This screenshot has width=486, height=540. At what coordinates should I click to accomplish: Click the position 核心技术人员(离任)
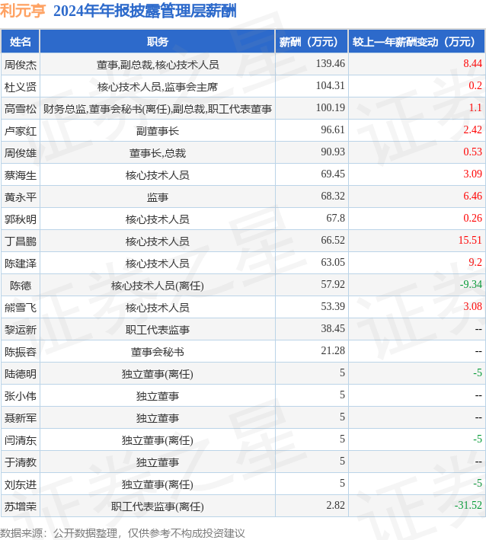(x=158, y=286)
